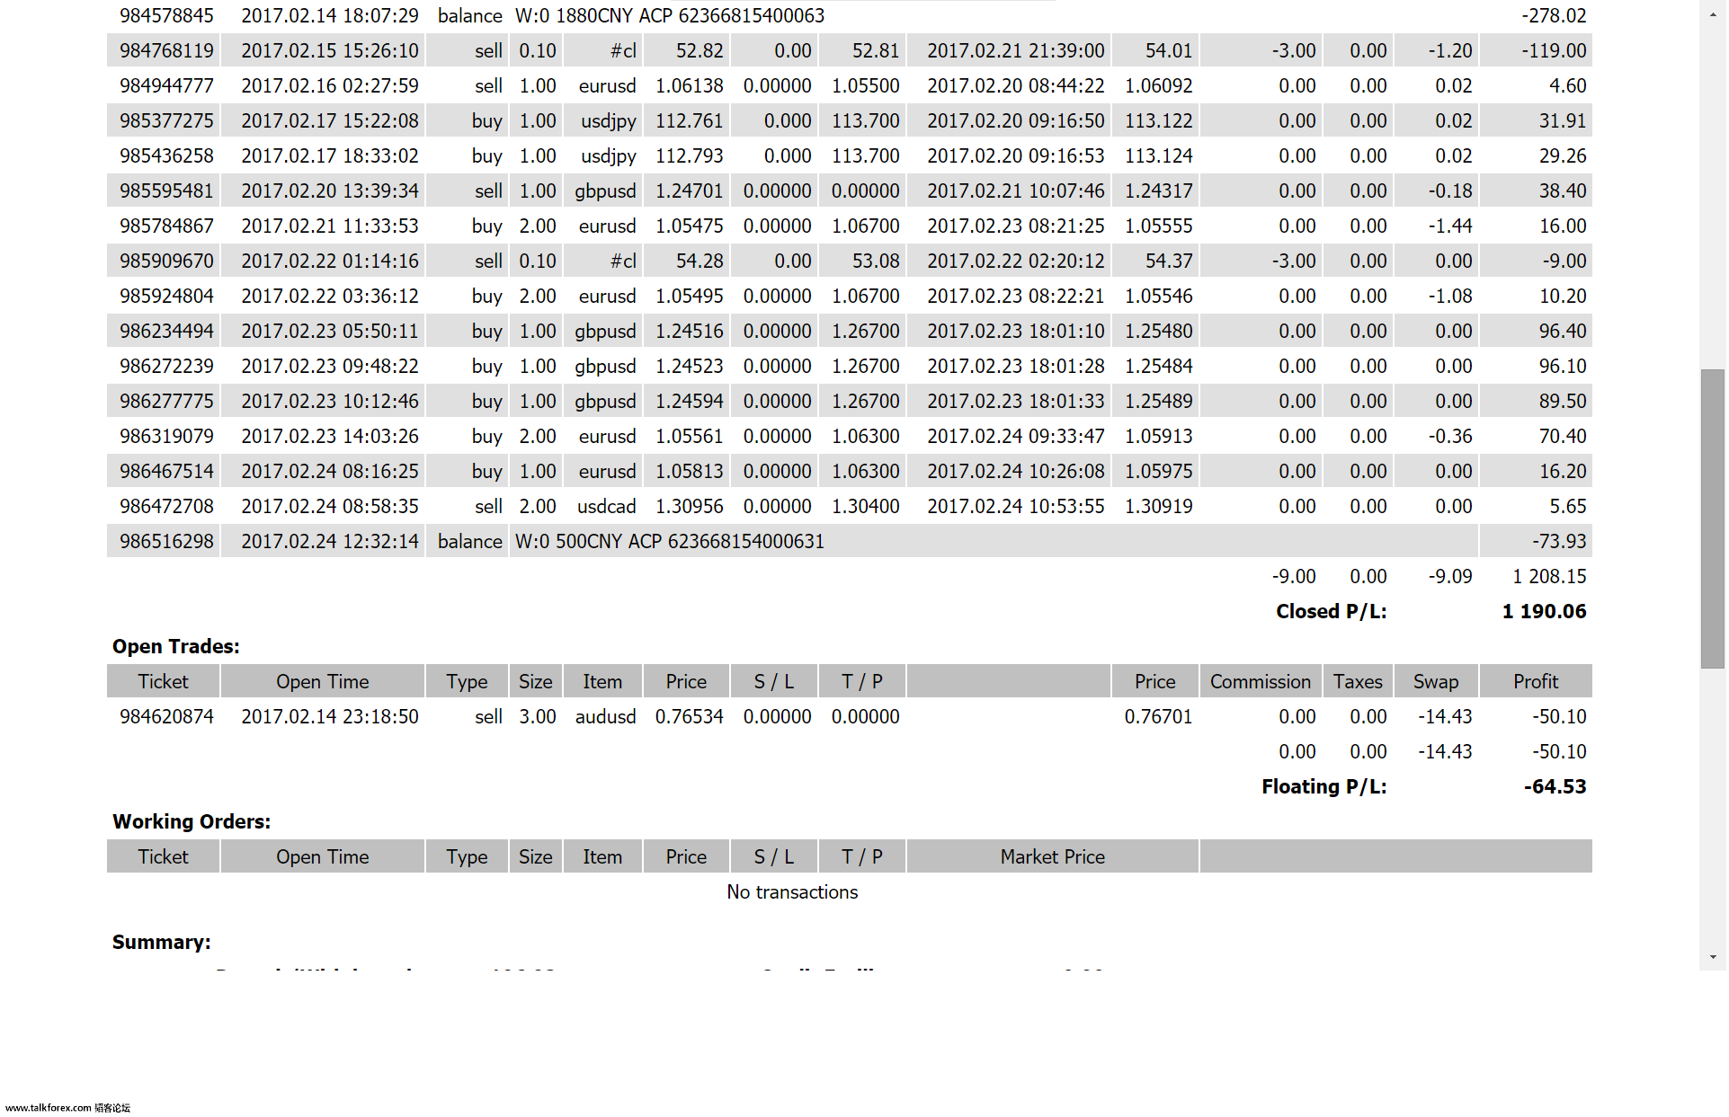Click the vertical scrollbar thumb
The width and height of the screenshot is (1729, 1117).
tap(1712, 519)
